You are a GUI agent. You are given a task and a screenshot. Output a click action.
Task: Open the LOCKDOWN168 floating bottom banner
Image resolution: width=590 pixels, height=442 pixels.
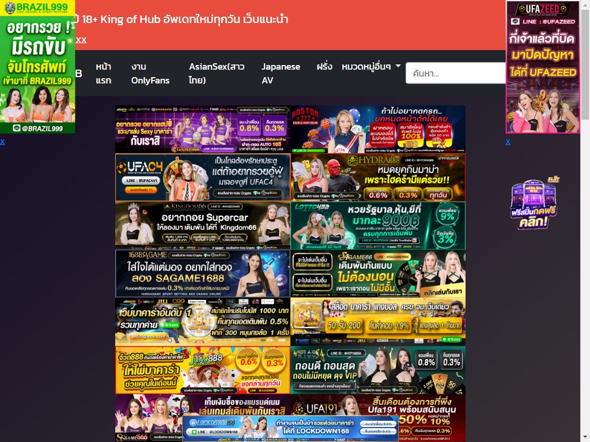click(x=290, y=428)
